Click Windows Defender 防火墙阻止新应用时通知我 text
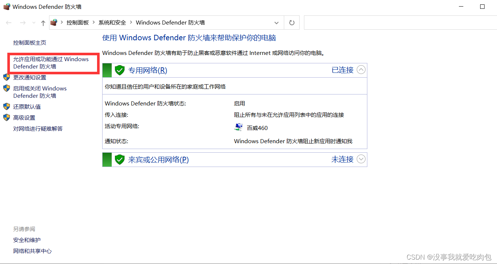Viewport: 497px width, 264px height. [x=293, y=141]
